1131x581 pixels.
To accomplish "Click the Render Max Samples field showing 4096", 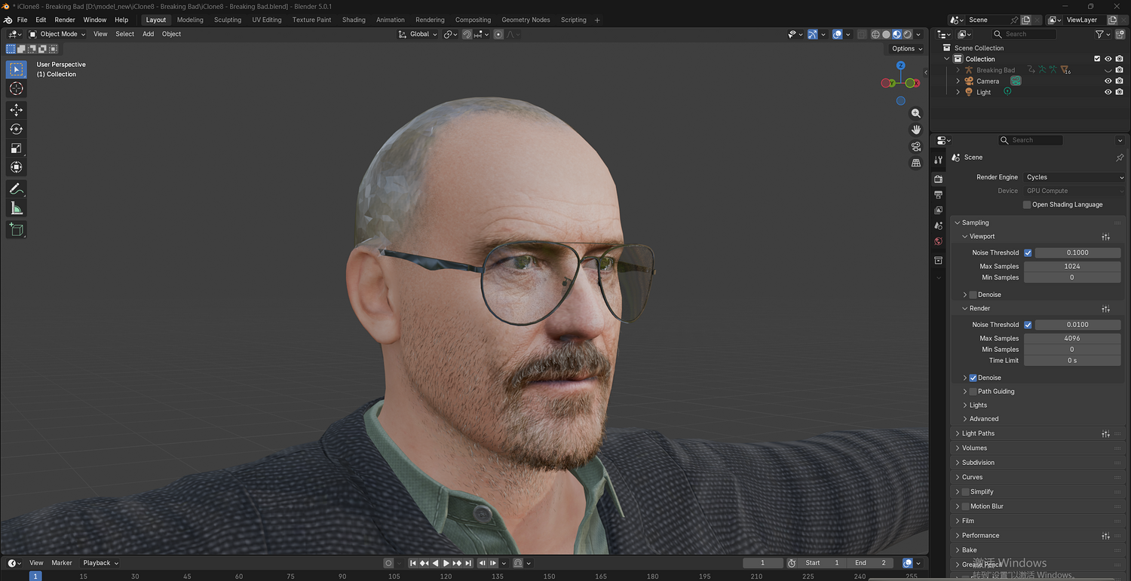I will (1072, 339).
